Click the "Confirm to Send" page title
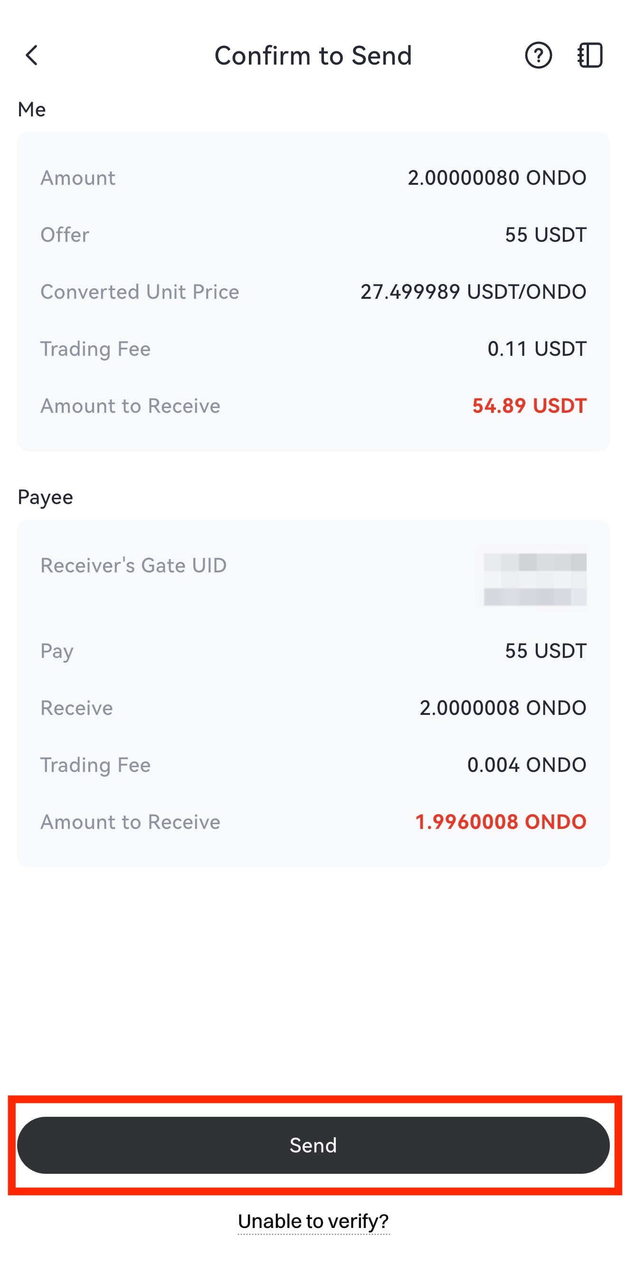 pyautogui.click(x=313, y=56)
